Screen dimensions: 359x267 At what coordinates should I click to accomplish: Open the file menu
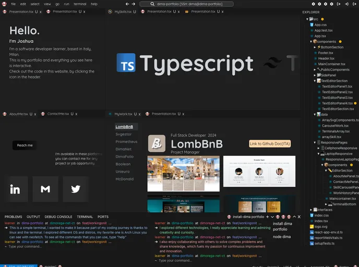[14, 4]
